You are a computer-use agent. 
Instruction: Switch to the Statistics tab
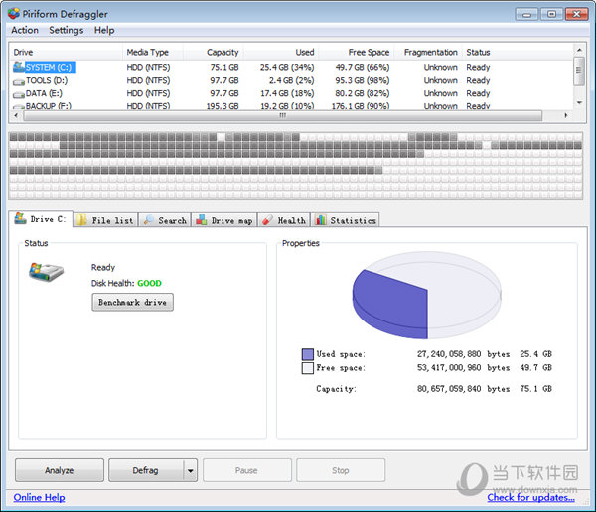(345, 220)
